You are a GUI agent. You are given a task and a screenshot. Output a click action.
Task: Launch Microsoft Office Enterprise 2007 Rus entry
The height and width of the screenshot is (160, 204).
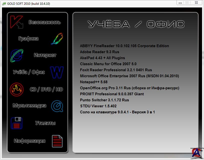pyautogui.click(x=129, y=76)
